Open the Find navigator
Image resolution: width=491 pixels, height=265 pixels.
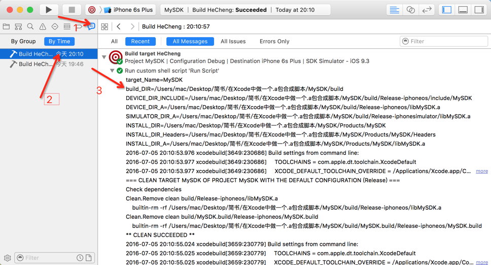click(x=30, y=26)
